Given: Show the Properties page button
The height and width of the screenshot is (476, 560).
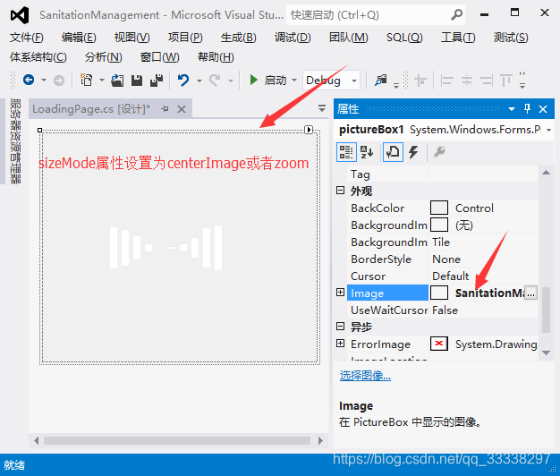Looking at the screenshot, I should pos(393,152).
